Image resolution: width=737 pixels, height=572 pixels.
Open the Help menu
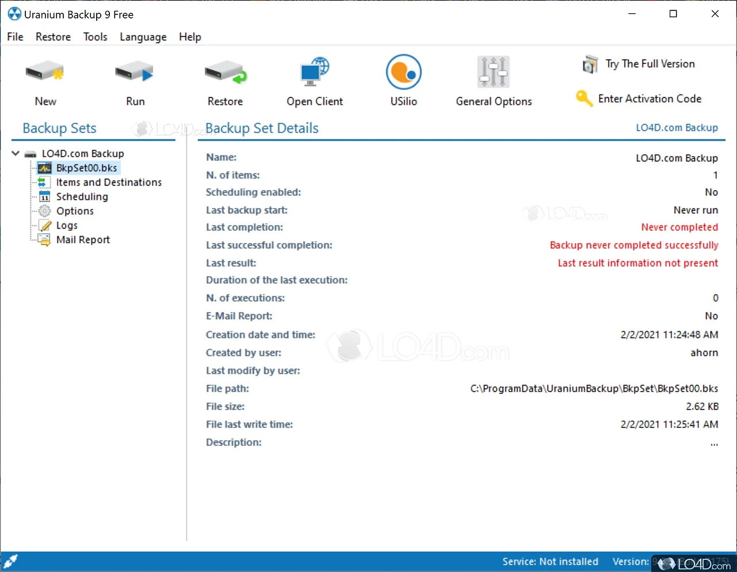click(190, 37)
